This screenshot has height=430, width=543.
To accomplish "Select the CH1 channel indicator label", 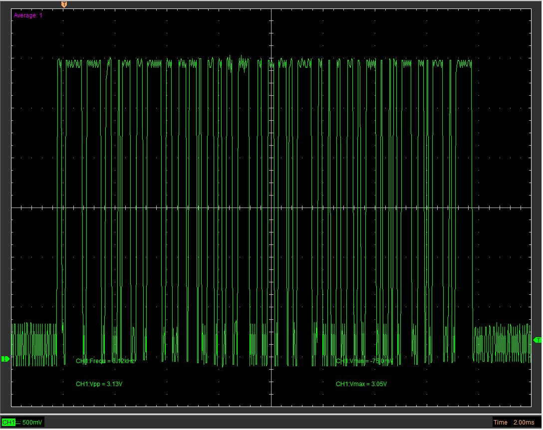I will click(x=8, y=422).
